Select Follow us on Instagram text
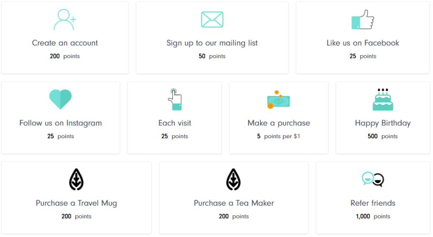This screenshot has width=433, height=237. [60, 123]
